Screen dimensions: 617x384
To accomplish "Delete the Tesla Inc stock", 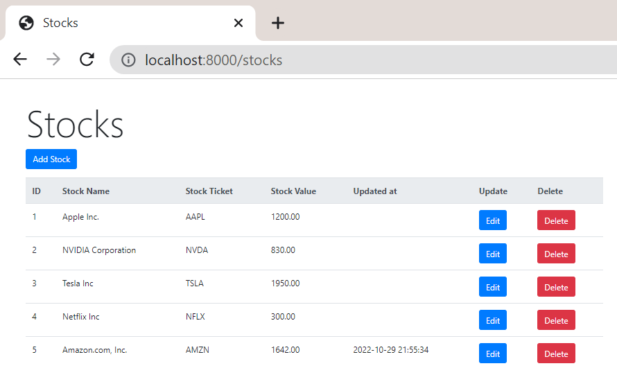I will click(x=556, y=287).
